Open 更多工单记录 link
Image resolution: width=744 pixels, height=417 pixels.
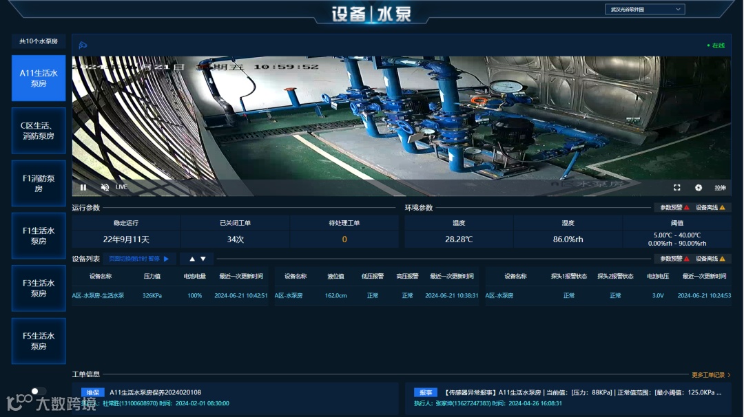tap(711, 375)
